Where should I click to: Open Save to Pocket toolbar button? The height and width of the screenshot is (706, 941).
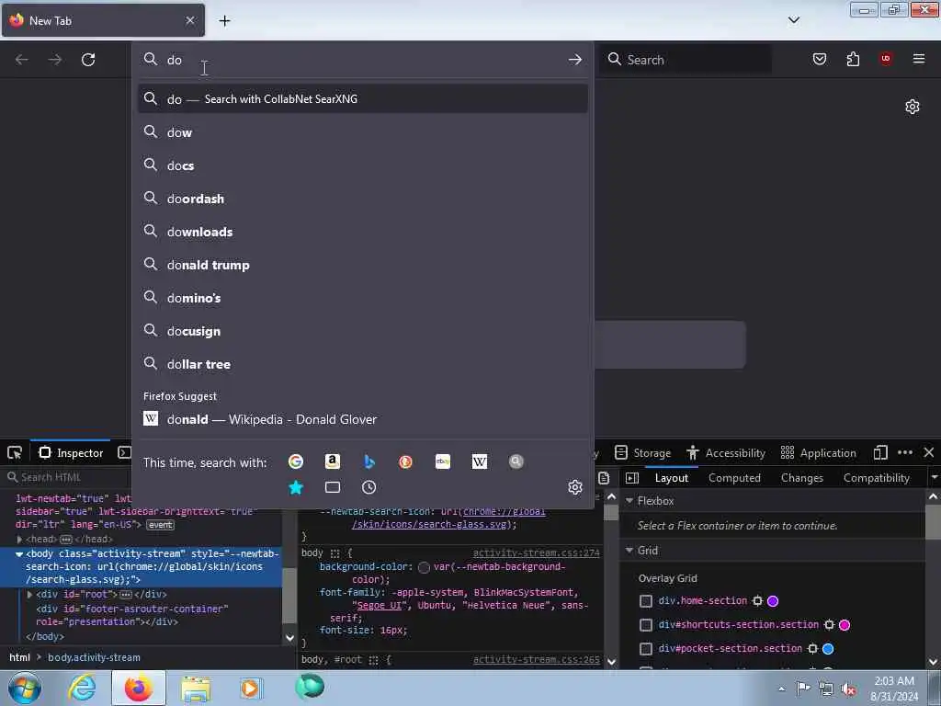coord(820,59)
